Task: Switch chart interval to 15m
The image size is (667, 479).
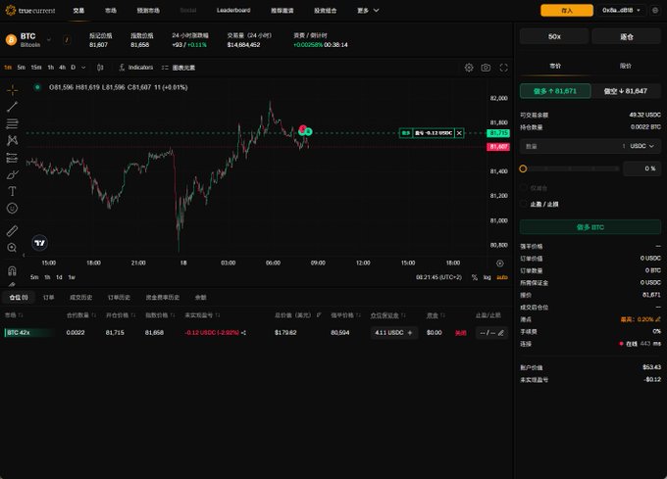Action: pos(36,68)
